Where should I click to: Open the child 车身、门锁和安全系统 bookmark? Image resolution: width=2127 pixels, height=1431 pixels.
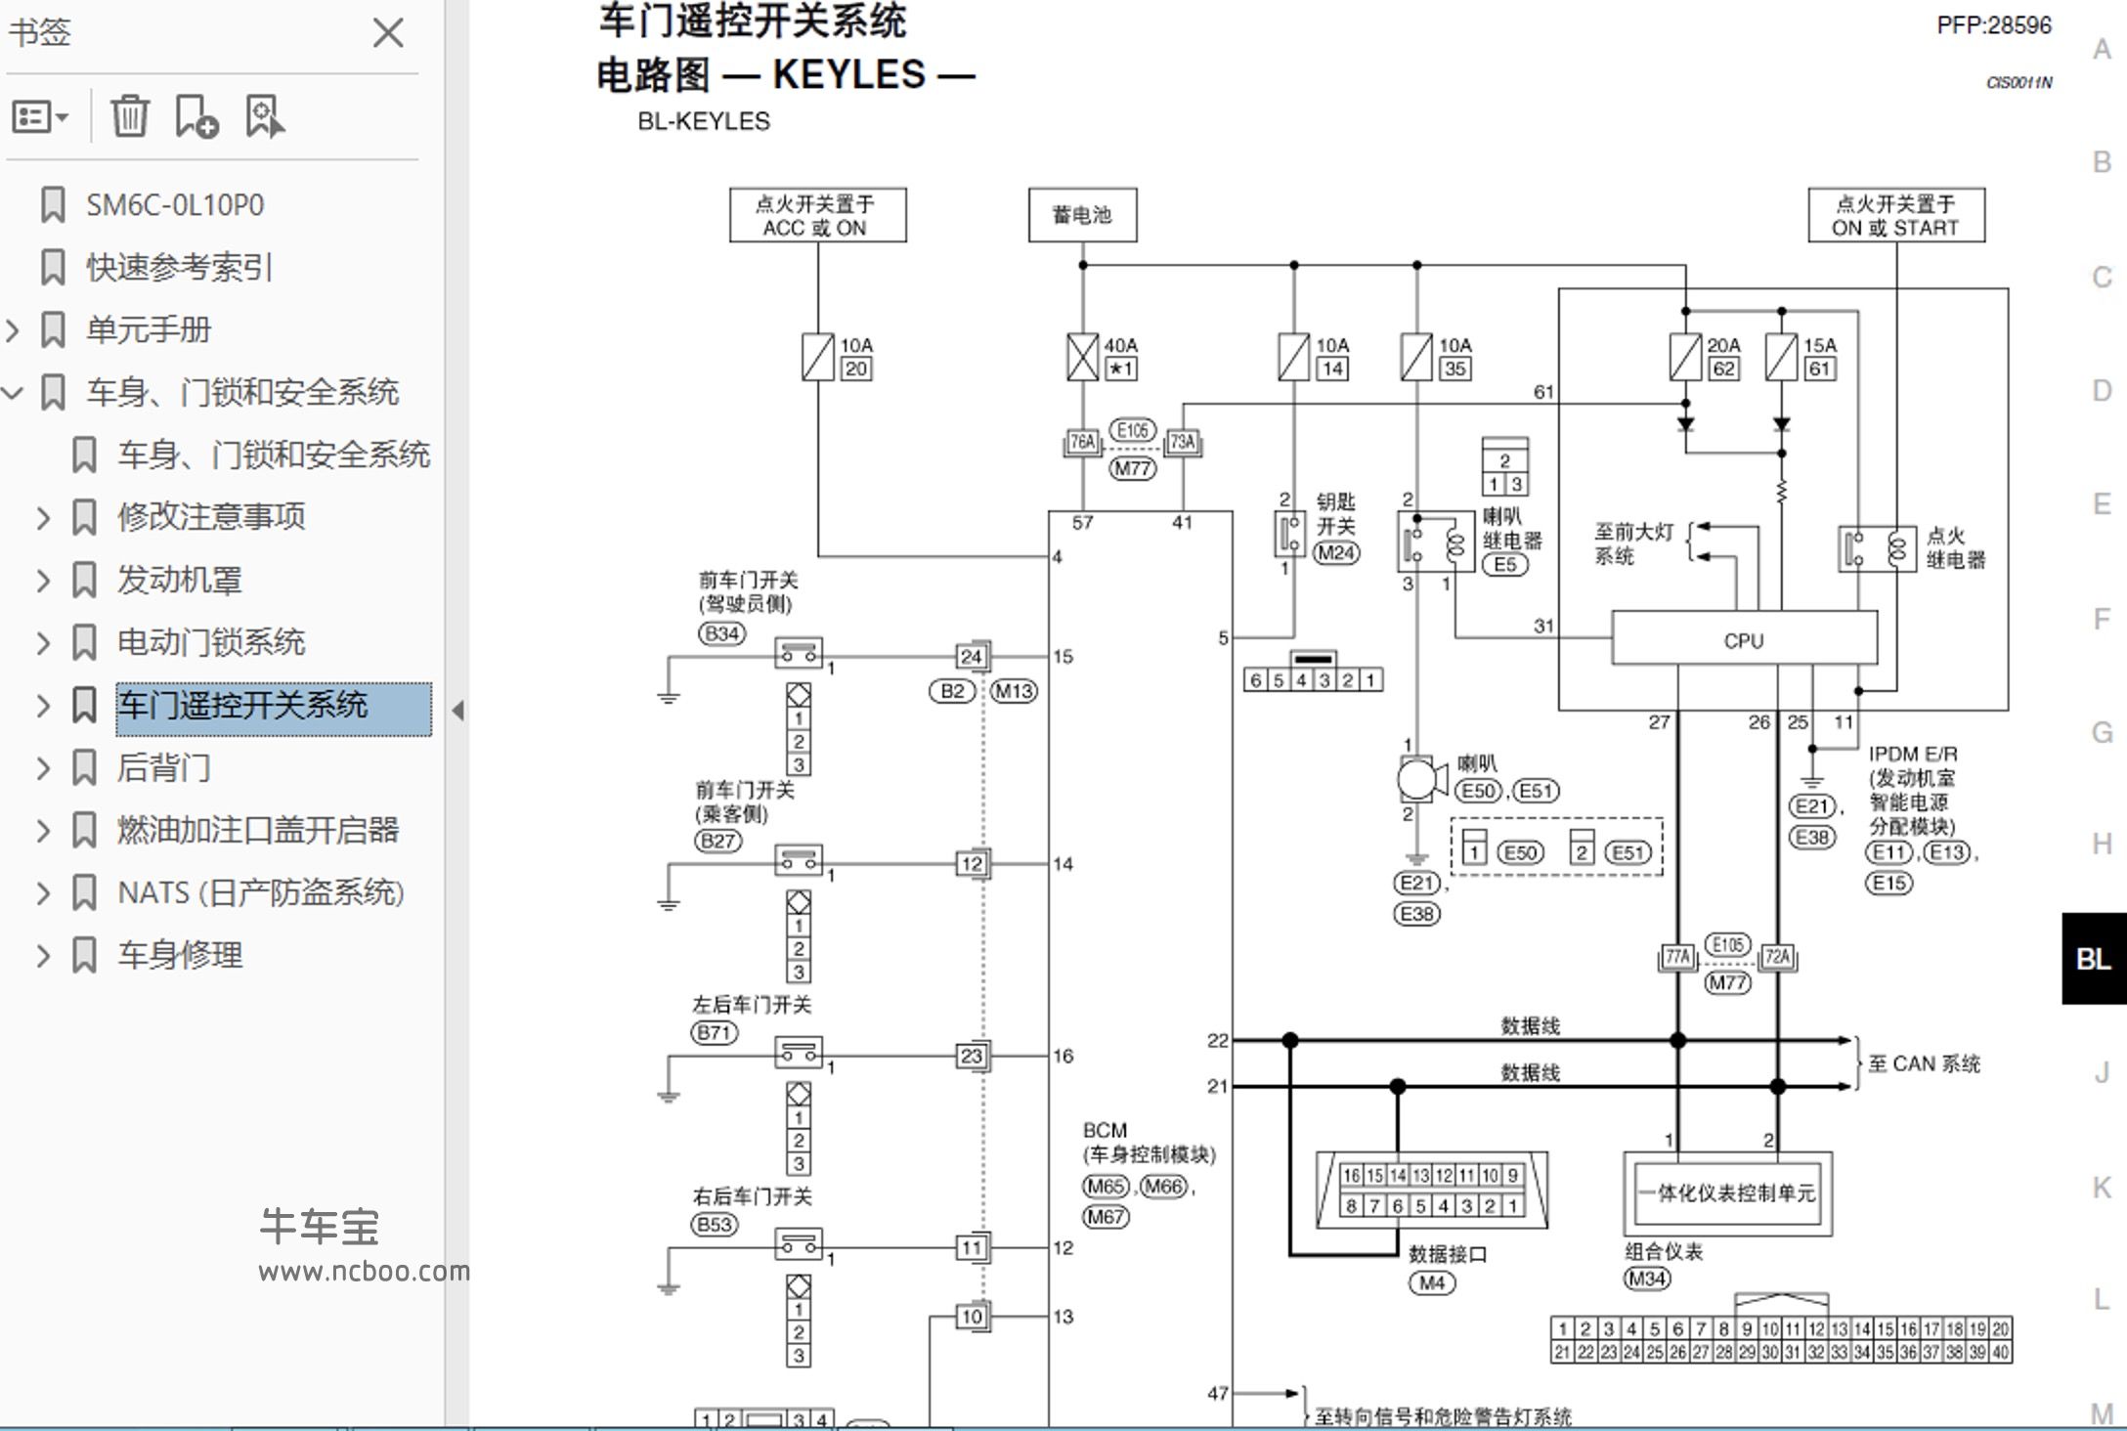274,455
